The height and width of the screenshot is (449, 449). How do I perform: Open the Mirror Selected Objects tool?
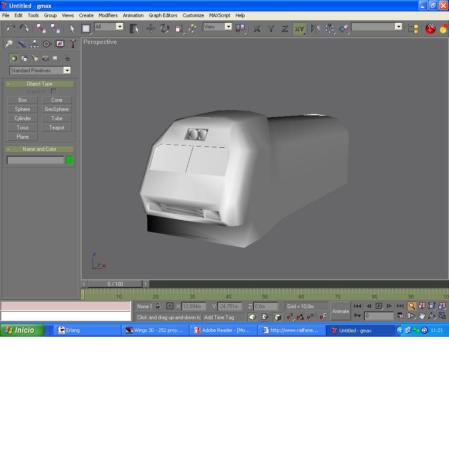(x=315, y=29)
